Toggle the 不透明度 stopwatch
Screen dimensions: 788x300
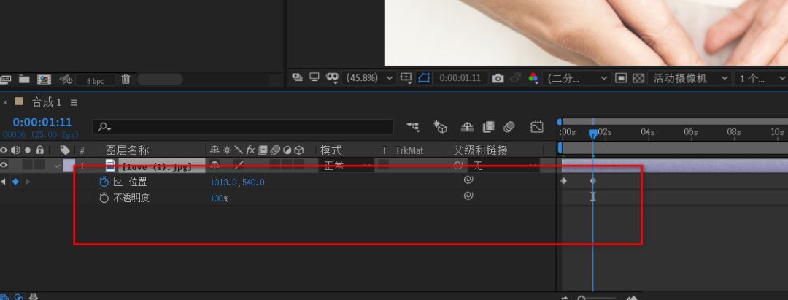click(104, 198)
